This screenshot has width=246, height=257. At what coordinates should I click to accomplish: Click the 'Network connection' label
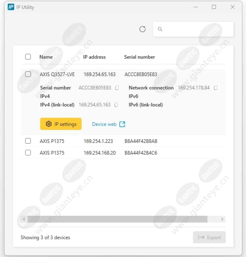click(151, 88)
